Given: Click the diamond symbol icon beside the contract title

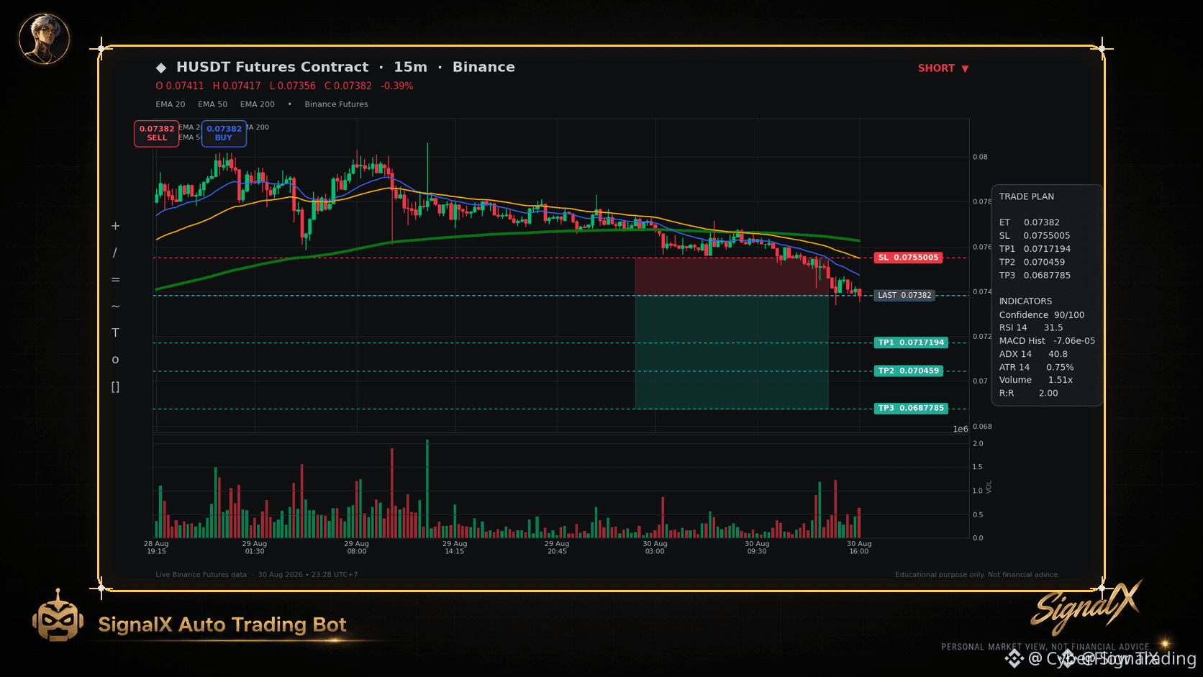Looking at the screenshot, I should 161,68.
